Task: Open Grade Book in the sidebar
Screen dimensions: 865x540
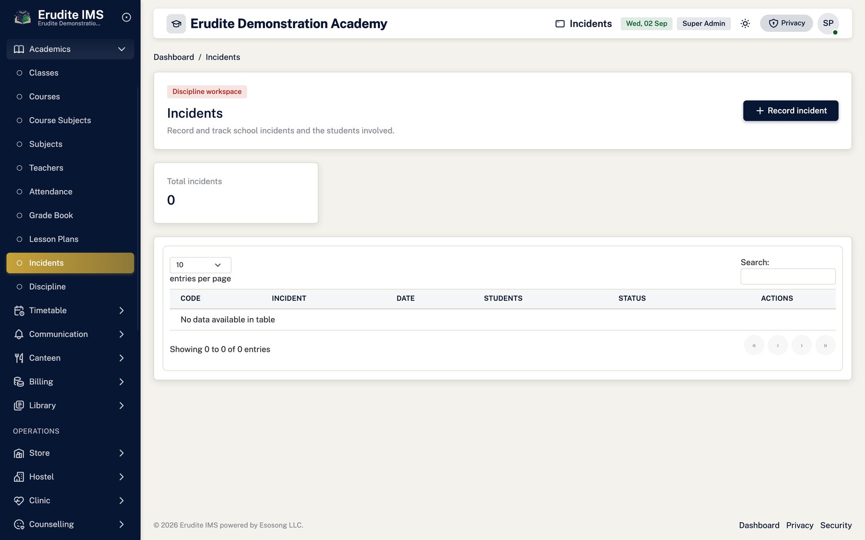Action: click(70, 215)
